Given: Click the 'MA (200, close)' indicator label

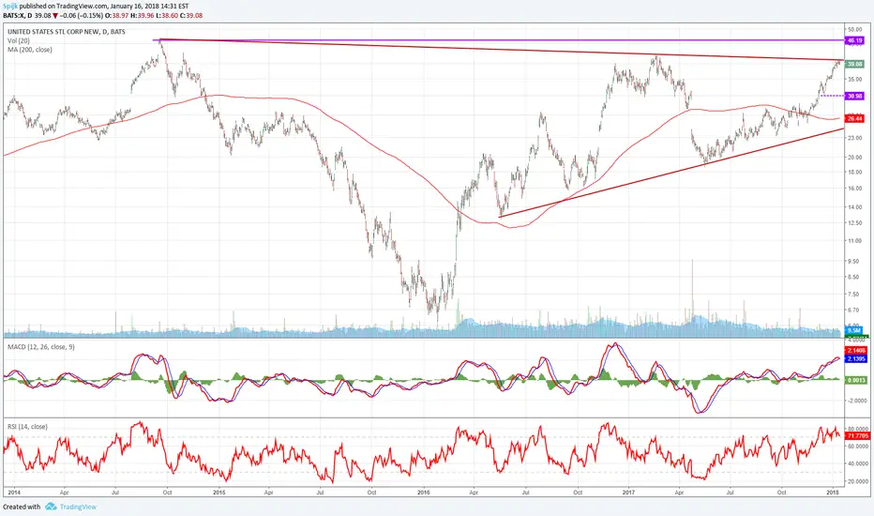Looking at the screenshot, I should tap(30, 50).
